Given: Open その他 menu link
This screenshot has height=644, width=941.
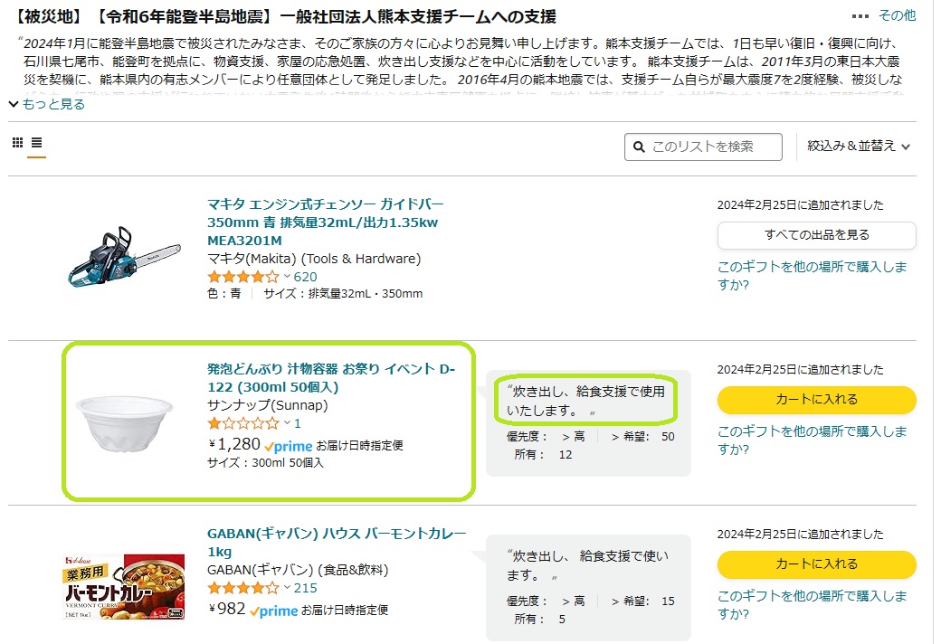Looking at the screenshot, I should [x=897, y=15].
